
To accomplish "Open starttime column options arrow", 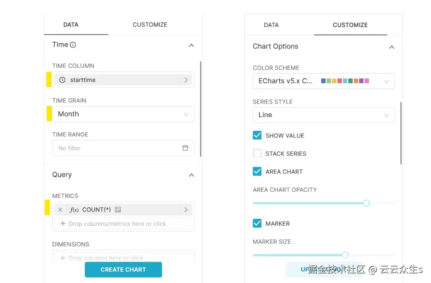I will (186, 80).
